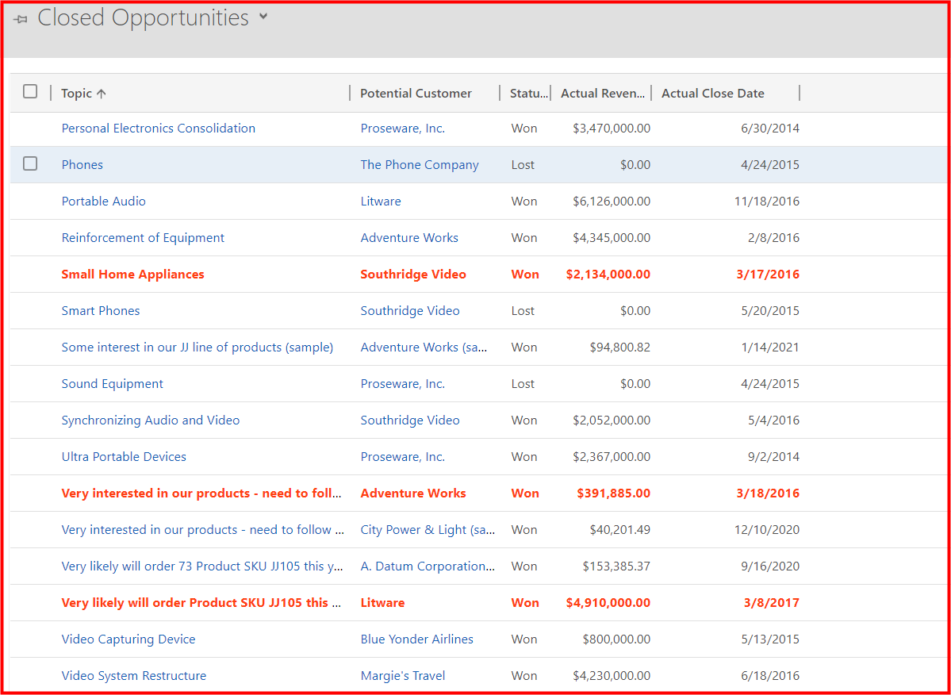Open the Closed Opportunities view dropdown

point(263,17)
